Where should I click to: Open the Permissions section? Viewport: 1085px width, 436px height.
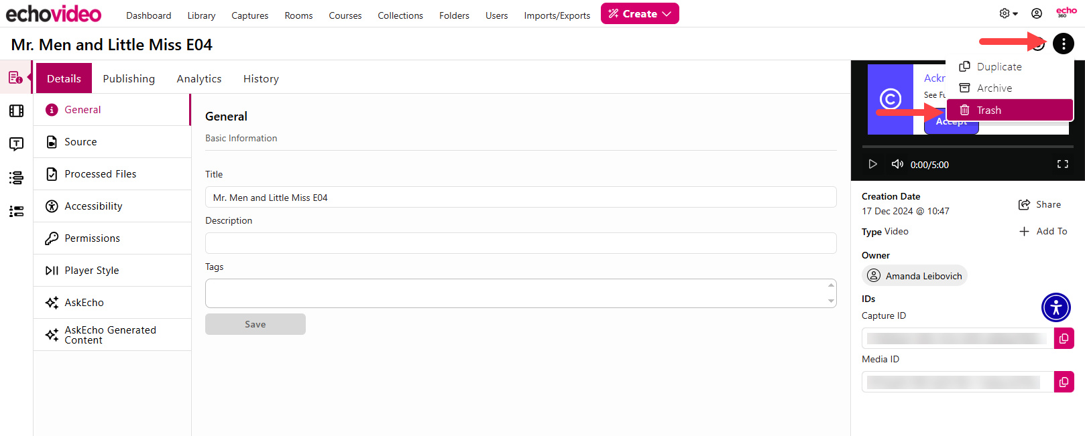tap(112, 238)
